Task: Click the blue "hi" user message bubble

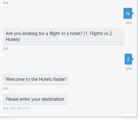Action: [128, 13]
